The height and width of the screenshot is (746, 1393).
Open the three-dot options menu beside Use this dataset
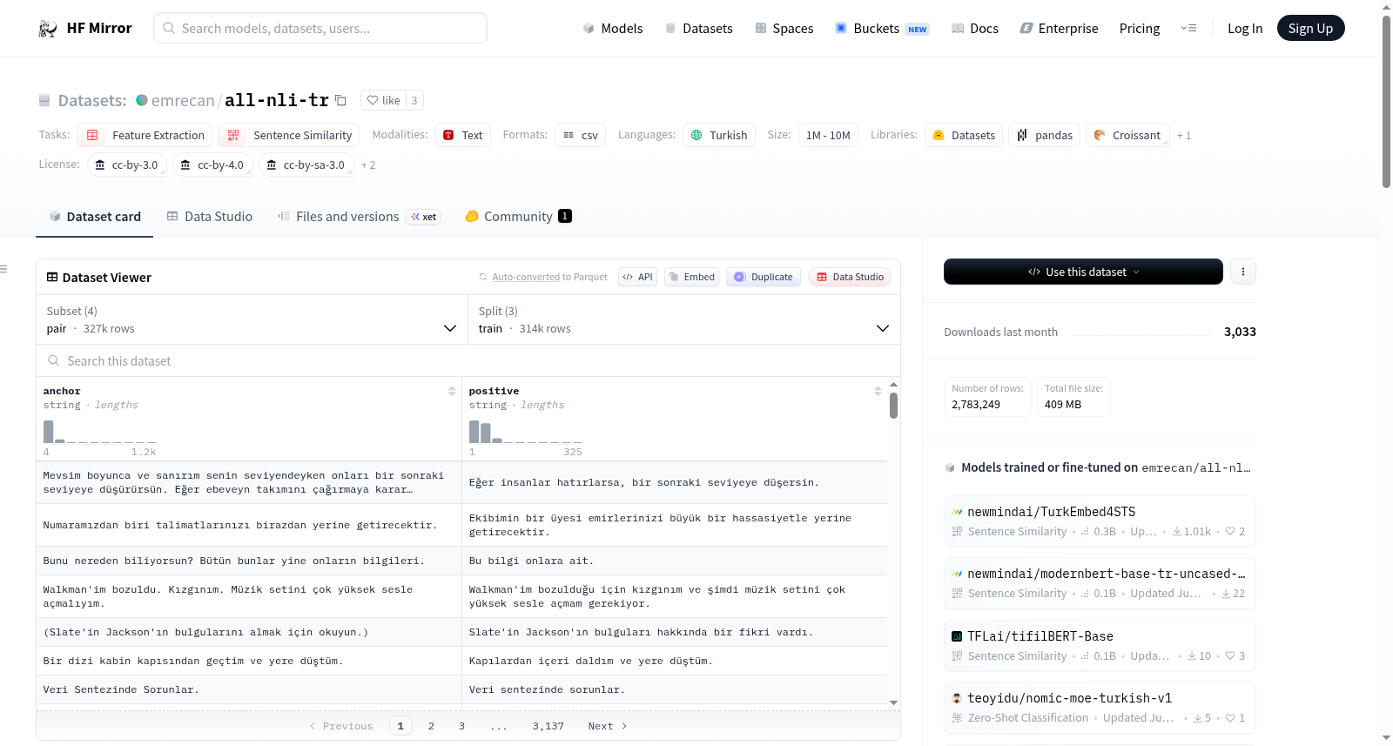pos(1243,272)
